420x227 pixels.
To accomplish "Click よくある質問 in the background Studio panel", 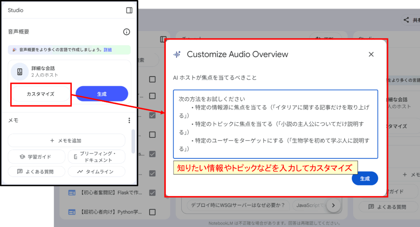I will click(388, 207).
